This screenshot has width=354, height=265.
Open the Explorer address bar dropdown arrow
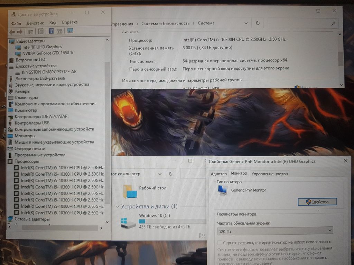(x=160, y=174)
